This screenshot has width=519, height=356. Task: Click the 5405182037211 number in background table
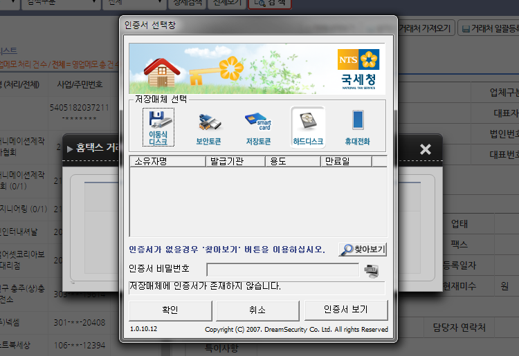(80, 108)
